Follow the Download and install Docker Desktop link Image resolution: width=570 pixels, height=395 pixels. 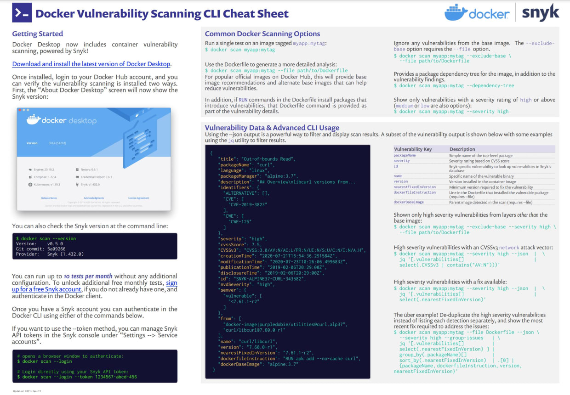coord(91,64)
